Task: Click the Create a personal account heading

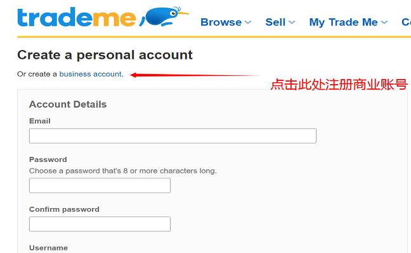Action: tap(105, 55)
